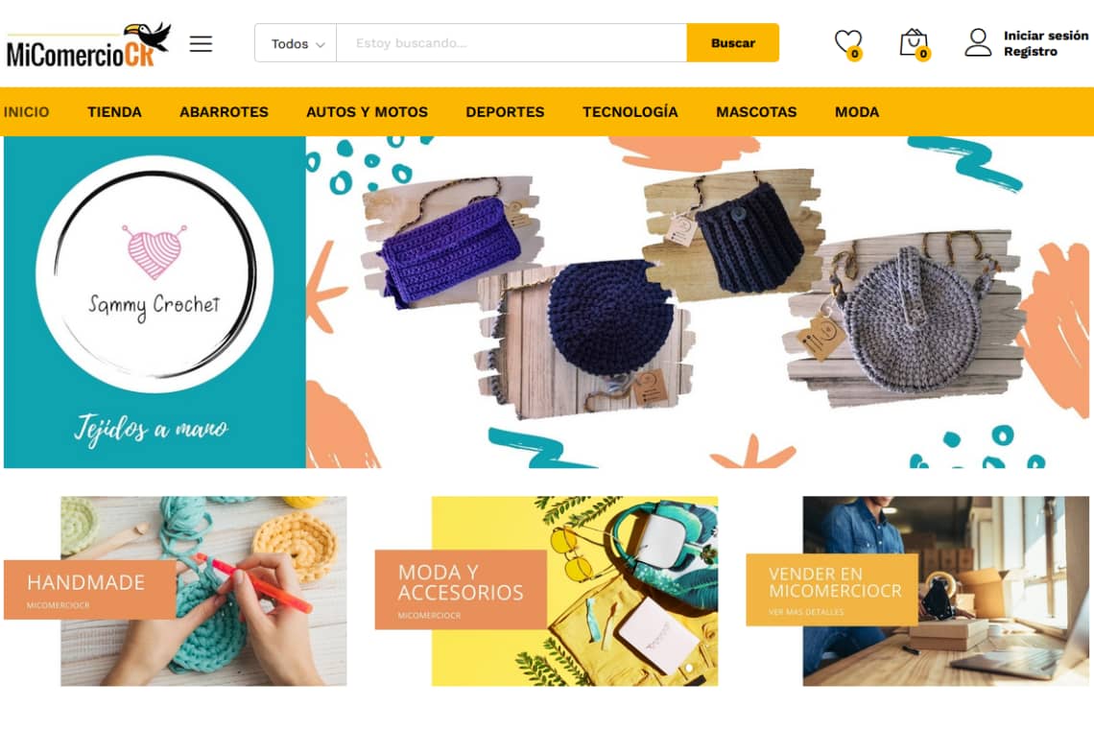Open the MODA Y ACCESORIOS banner

[x=546, y=591]
